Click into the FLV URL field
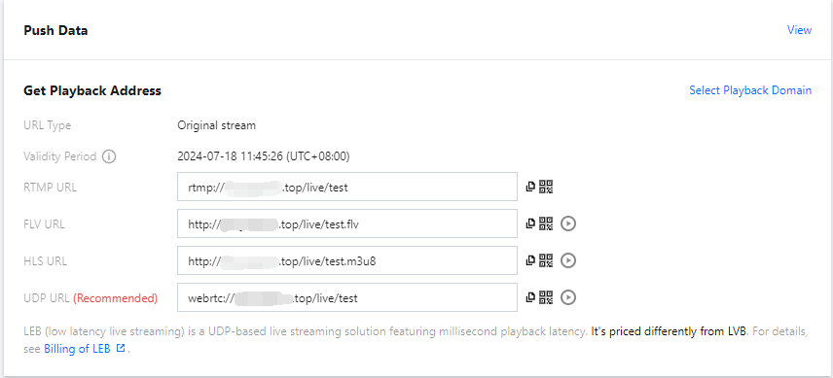This screenshot has width=833, height=378. 347,223
